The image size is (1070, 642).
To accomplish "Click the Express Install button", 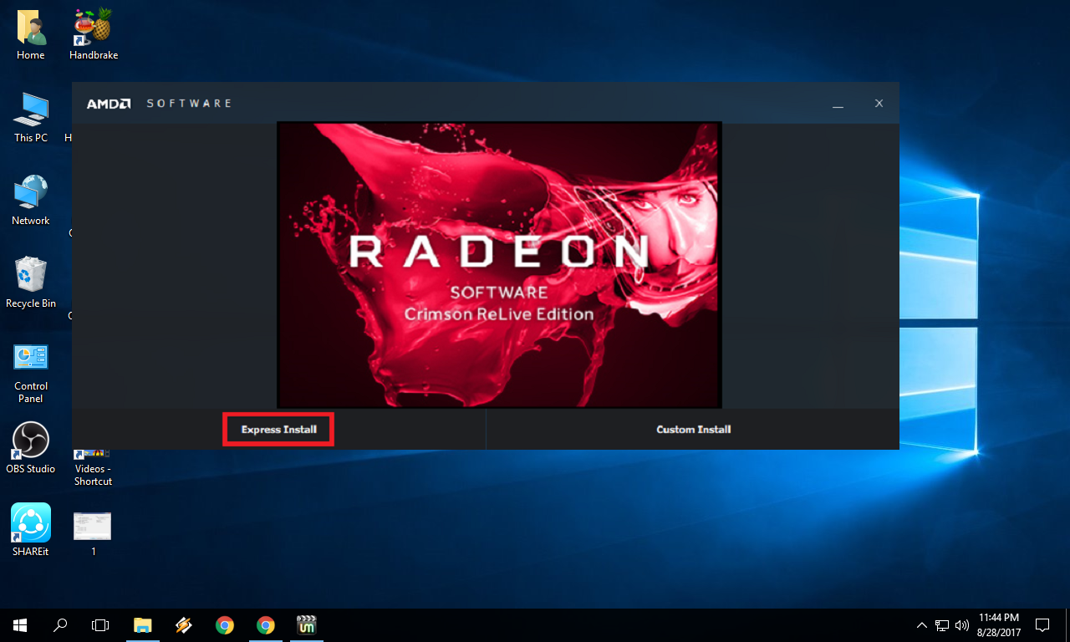I will point(278,430).
